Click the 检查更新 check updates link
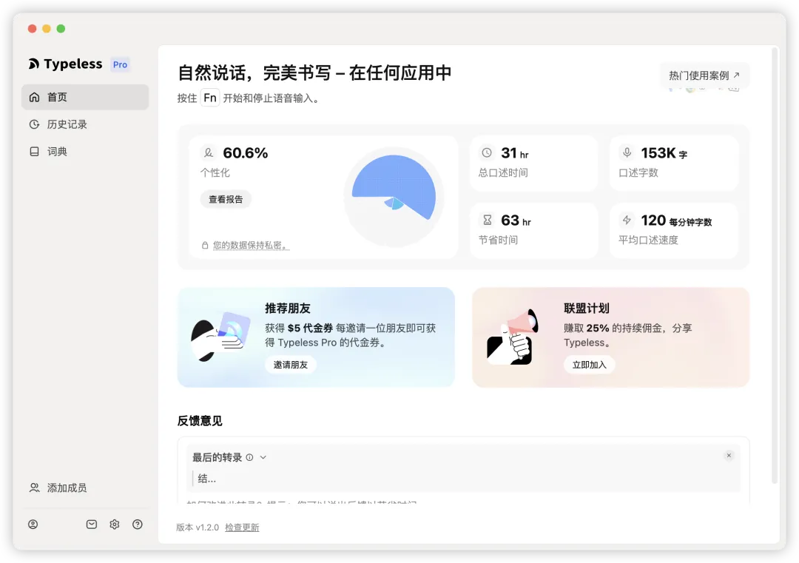The image size is (799, 563). [x=242, y=527]
